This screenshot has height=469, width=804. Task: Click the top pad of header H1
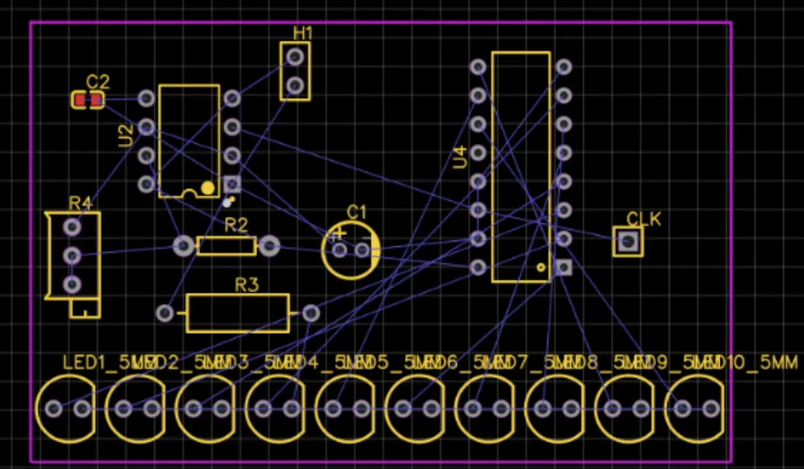click(295, 57)
